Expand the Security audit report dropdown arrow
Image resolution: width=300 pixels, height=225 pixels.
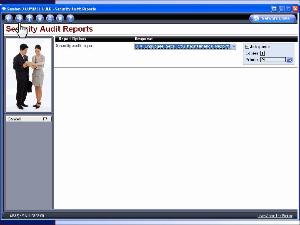point(234,46)
